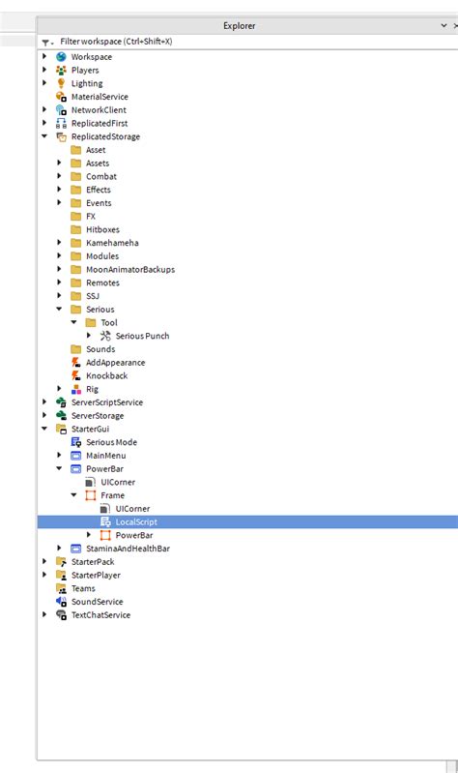Click the Explorer panel title bar
Image resolution: width=458 pixels, height=773 pixels.
(x=240, y=25)
